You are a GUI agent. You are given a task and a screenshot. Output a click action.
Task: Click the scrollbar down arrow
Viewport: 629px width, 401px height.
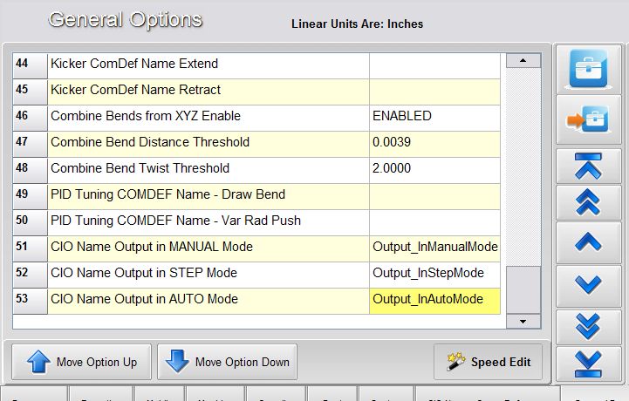[x=523, y=322]
